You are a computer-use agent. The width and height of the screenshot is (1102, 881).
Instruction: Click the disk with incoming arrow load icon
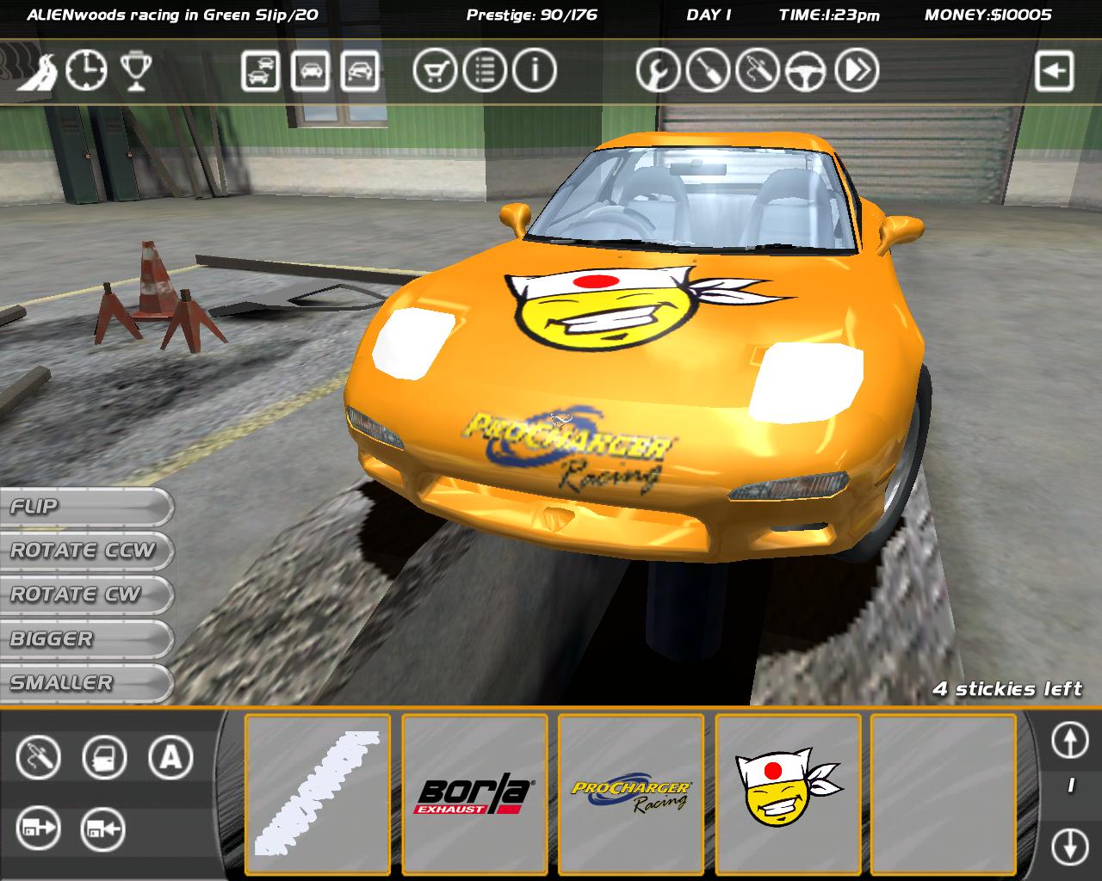pyautogui.click(x=103, y=829)
